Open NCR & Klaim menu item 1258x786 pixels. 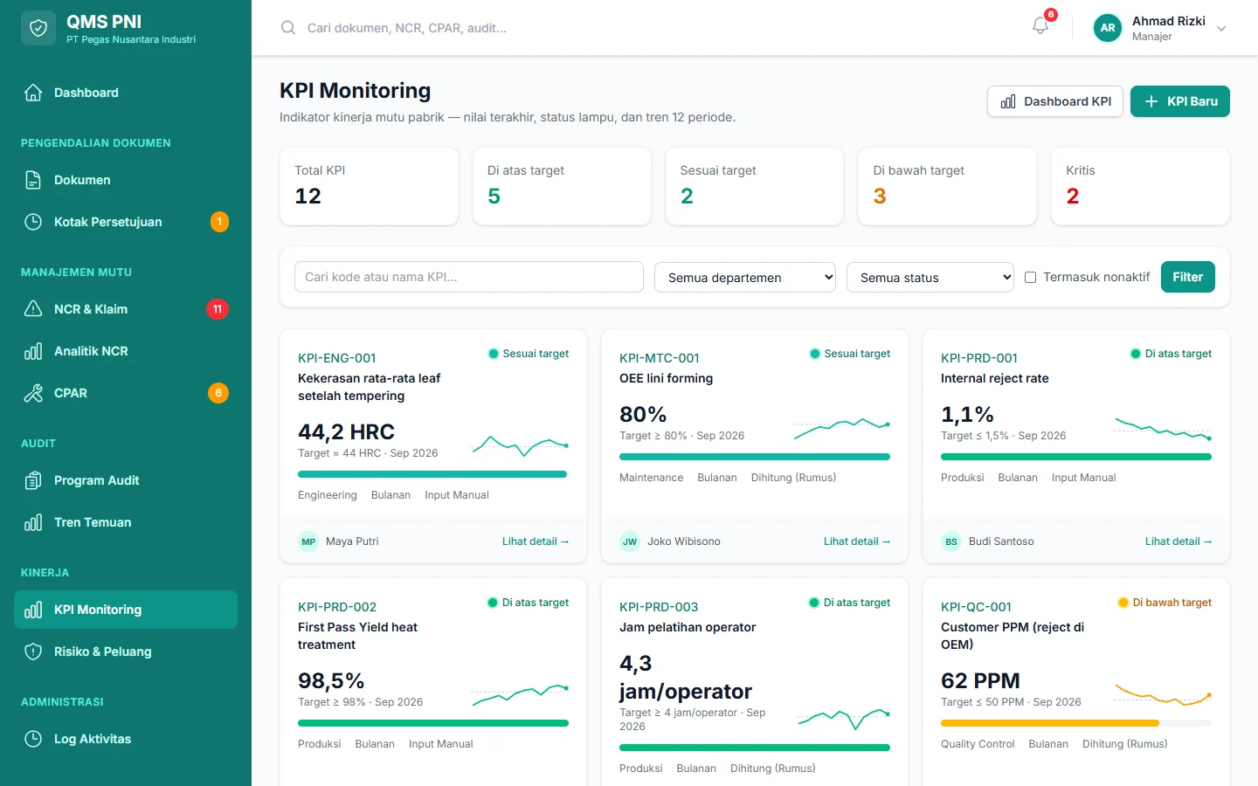pos(126,309)
